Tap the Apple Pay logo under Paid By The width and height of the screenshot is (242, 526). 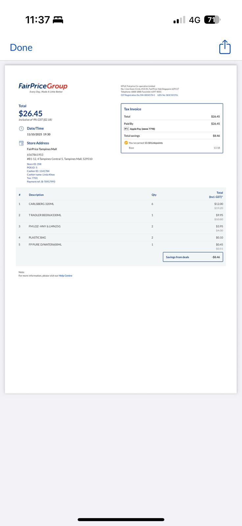[126, 129]
